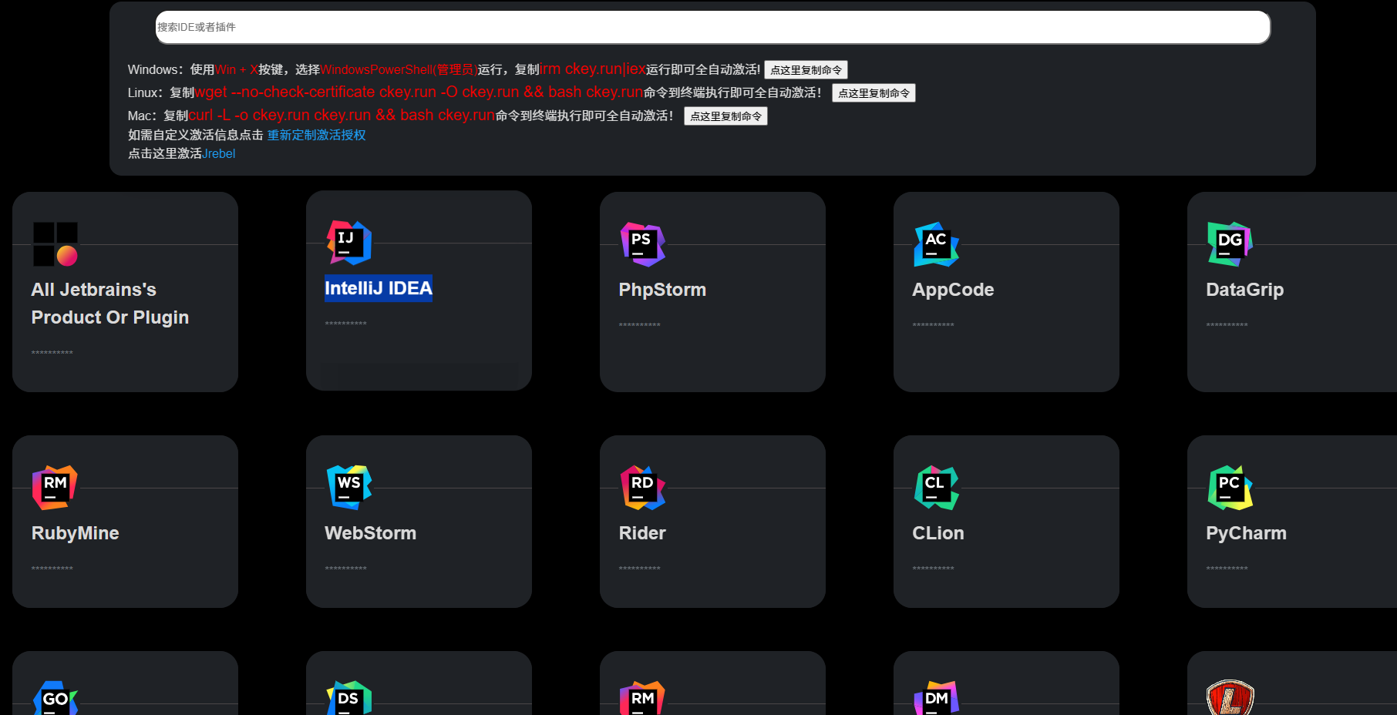Click the masked key under IntelliJ IDEA
1397x715 pixels.
tap(346, 324)
